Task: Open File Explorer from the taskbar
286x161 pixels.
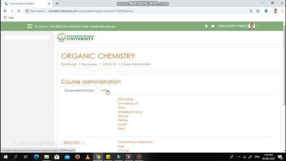Action: coord(46,157)
